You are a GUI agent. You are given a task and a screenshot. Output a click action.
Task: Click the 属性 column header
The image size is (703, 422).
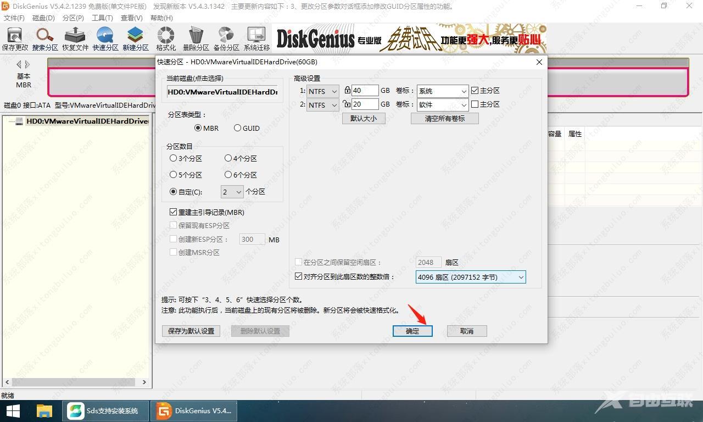coord(575,134)
